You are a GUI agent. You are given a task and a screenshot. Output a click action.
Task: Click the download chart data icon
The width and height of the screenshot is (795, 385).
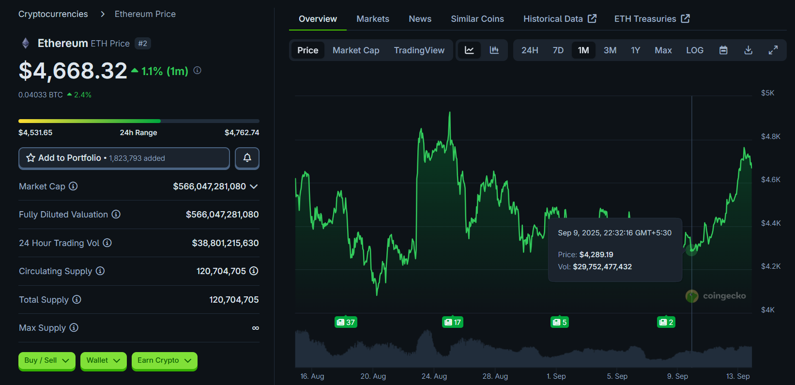[748, 50]
